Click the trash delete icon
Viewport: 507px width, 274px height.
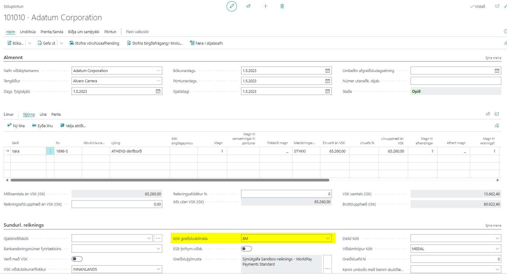click(282, 6)
